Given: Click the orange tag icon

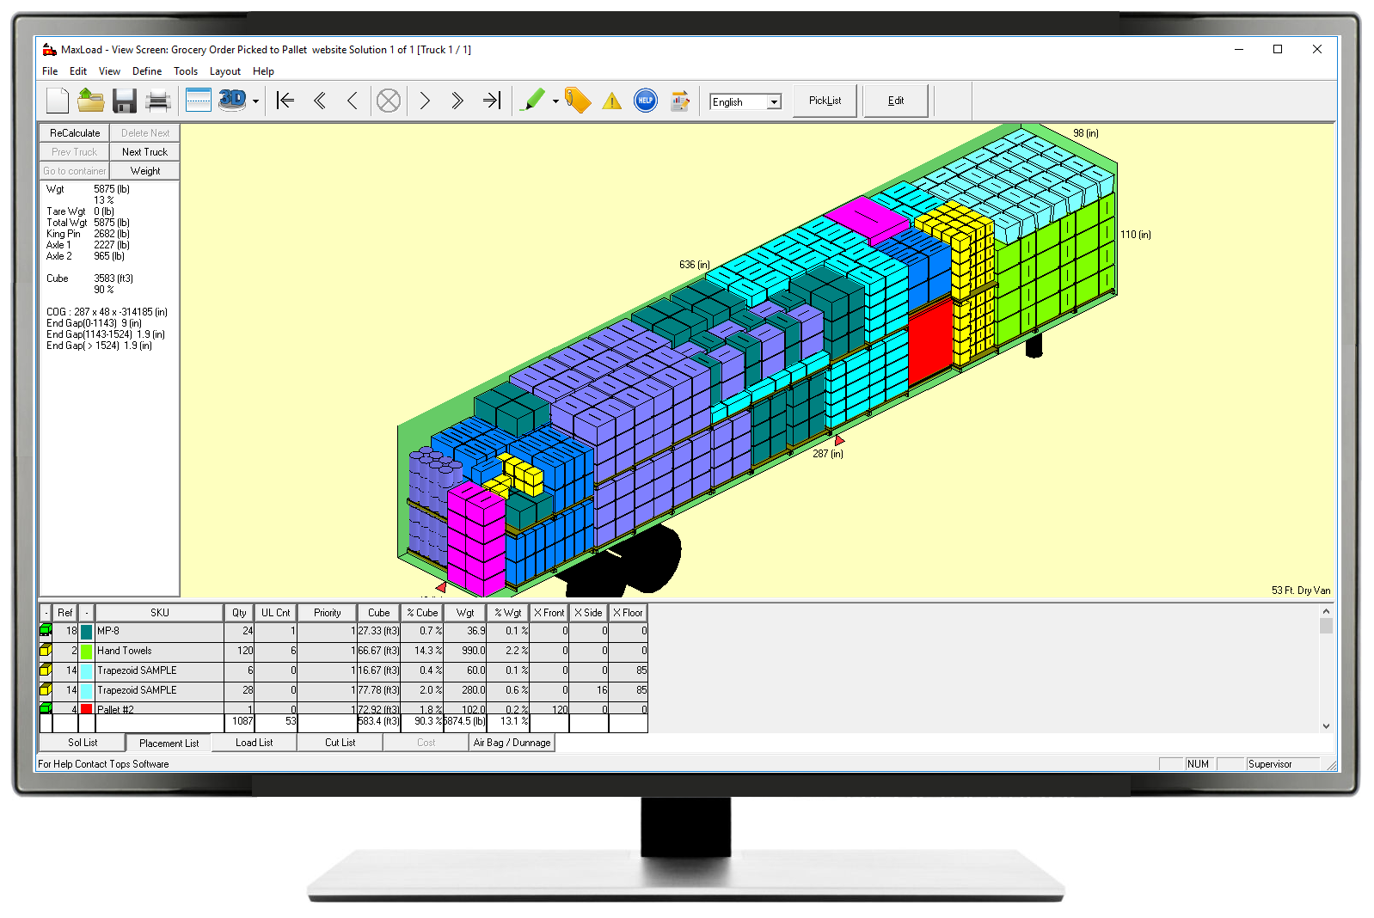Looking at the screenshot, I should coord(578,101).
